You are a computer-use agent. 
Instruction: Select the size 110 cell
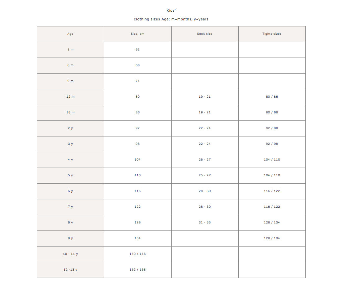[137, 175]
